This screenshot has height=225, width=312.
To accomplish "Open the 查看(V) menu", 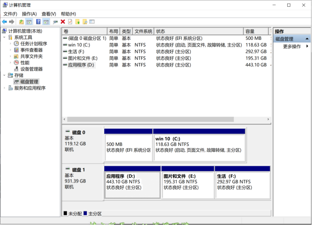I will [x=49, y=14].
